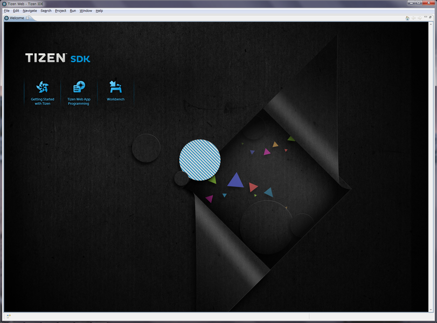The height and width of the screenshot is (323, 437).
Task: Click the scroll-down arrow on welcome page scrollbar
Action: 431,310
